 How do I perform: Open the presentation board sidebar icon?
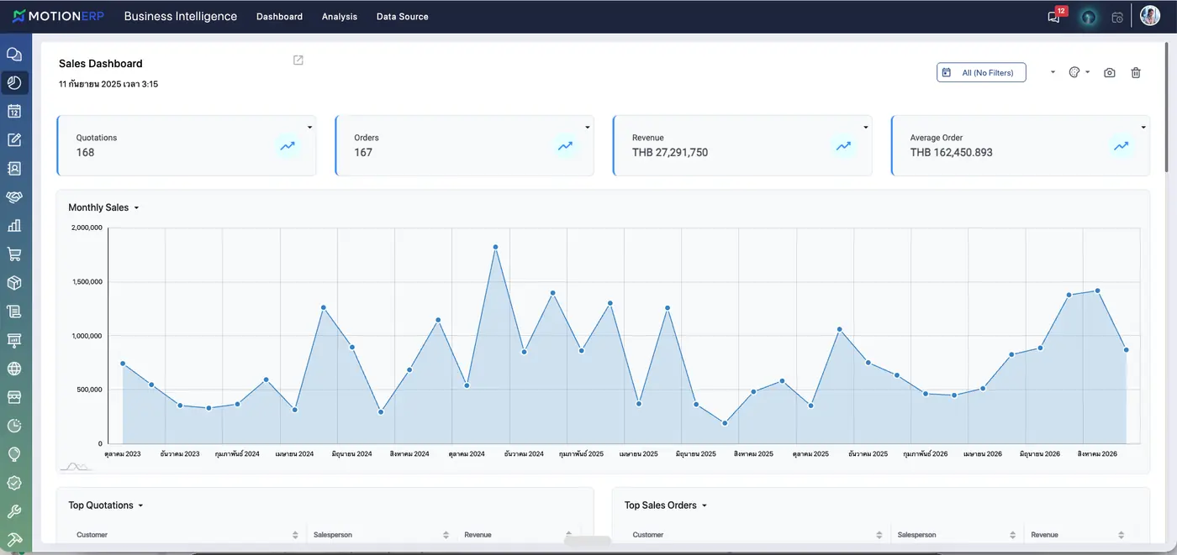(x=14, y=340)
